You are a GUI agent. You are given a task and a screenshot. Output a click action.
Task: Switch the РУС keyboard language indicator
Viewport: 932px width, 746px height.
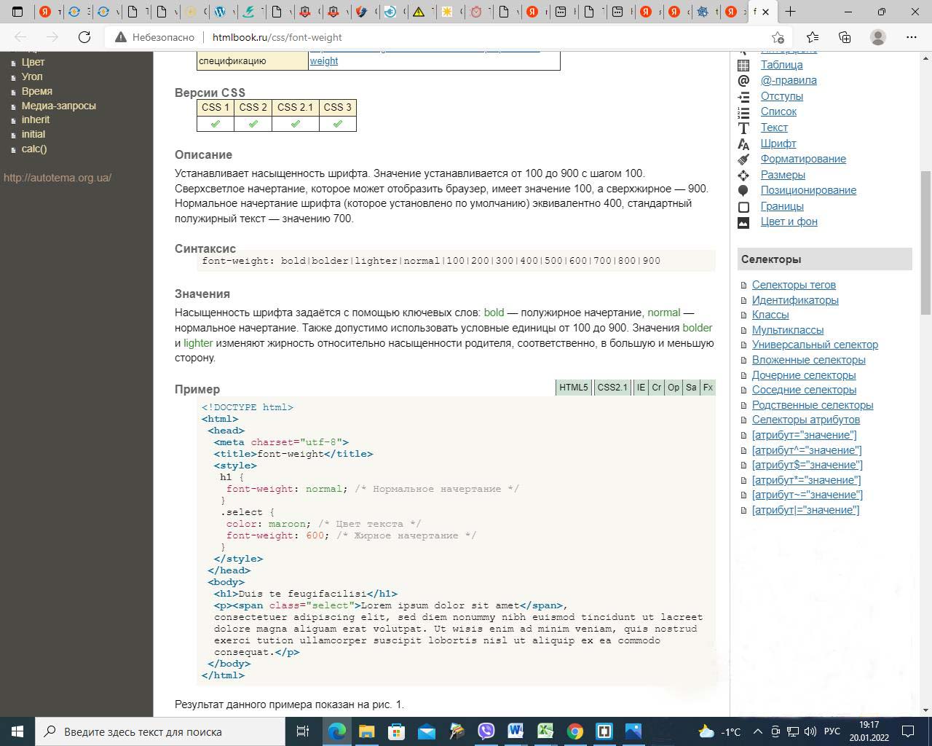point(832,731)
